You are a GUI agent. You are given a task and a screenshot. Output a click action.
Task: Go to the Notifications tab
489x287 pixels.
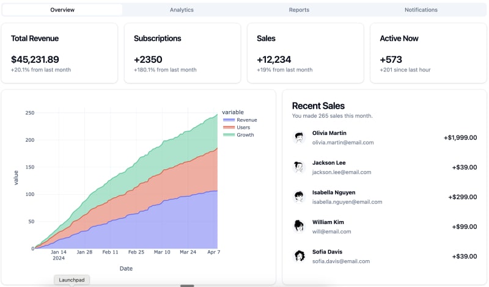click(421, 10)
